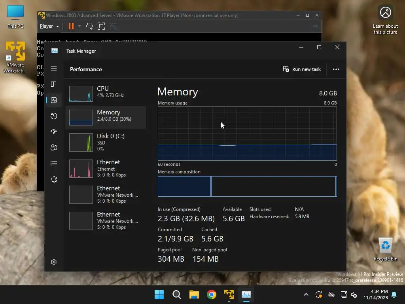The height and width of the screenshot is (304, 405).
Task: Open the Details page icon
Action: click(54, 163)
